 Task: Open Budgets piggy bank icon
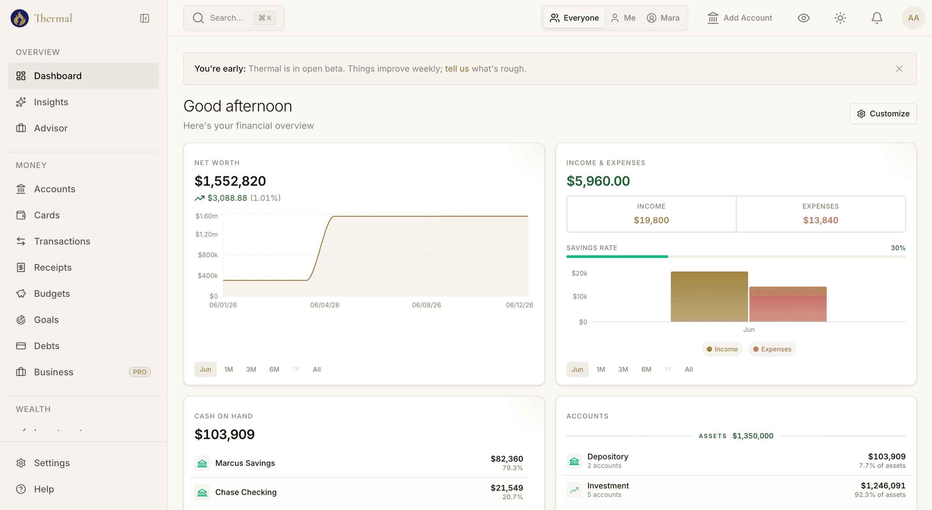[21, 294]
